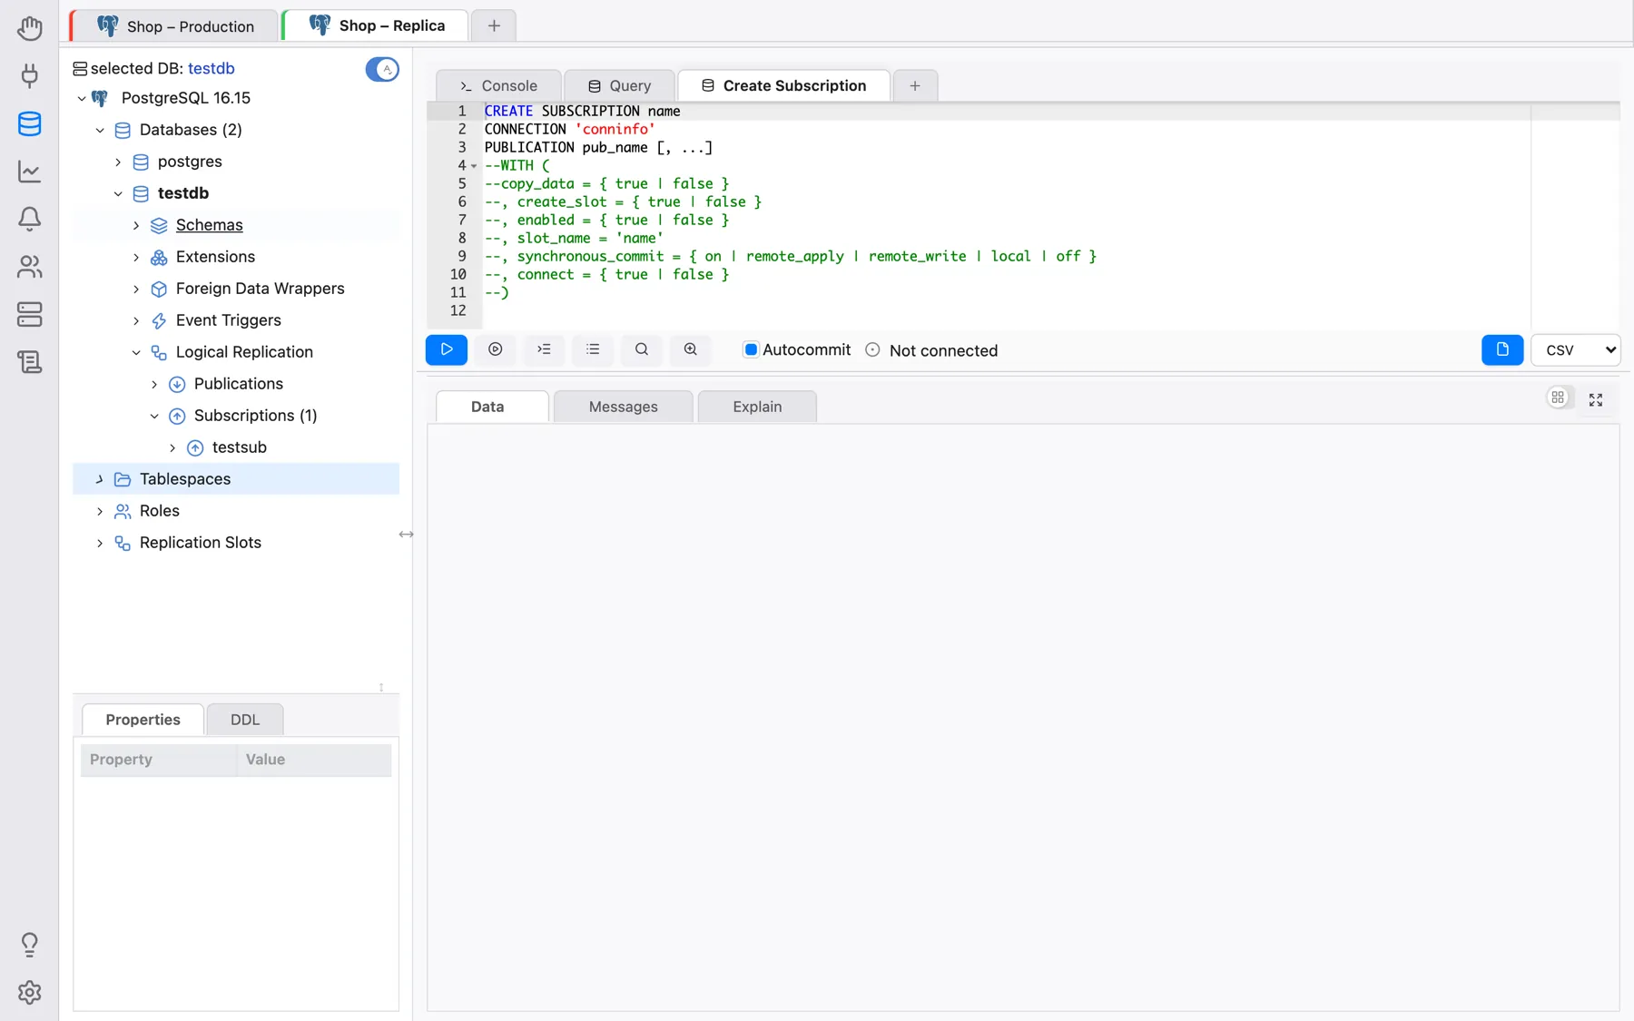Click the zoom-in magnifier icon
The width and height of the screenshot is (1634, 1021).
(x=691, y=349)
